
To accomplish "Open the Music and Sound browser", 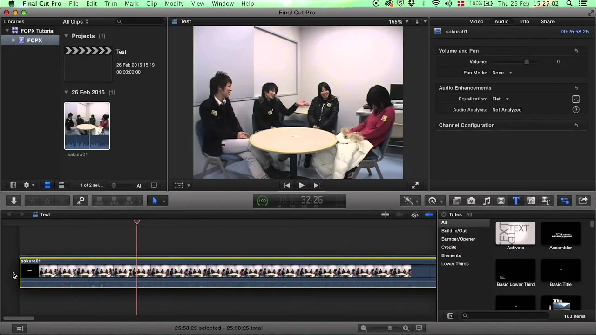I will 487,201.
